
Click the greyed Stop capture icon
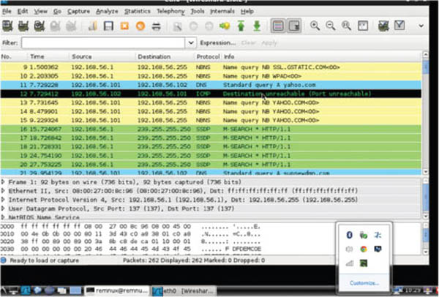55,26
